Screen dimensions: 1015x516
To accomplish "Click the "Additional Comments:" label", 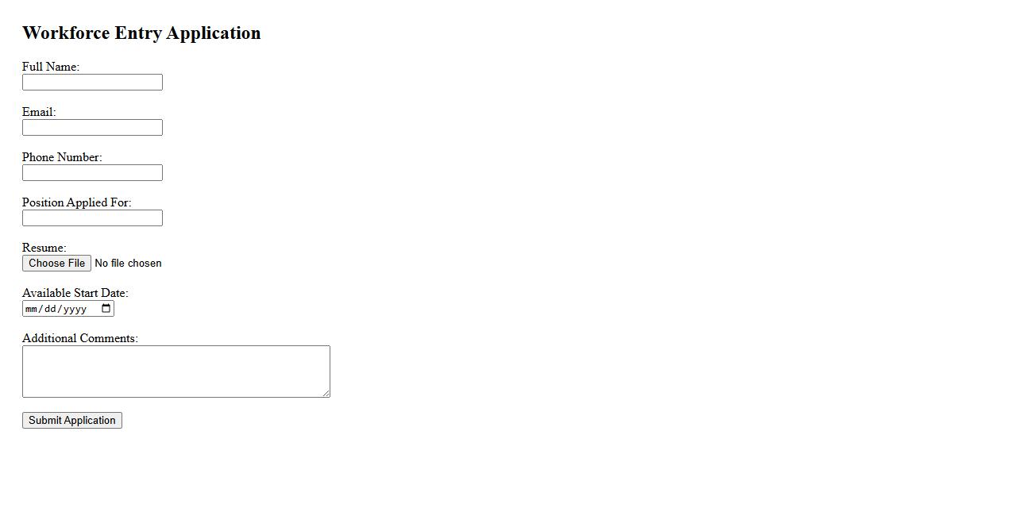I will coord(80,338).
